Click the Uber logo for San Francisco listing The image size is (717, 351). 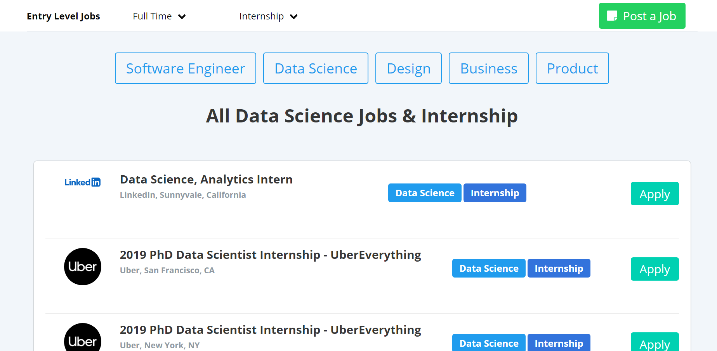tap(83, 267)
